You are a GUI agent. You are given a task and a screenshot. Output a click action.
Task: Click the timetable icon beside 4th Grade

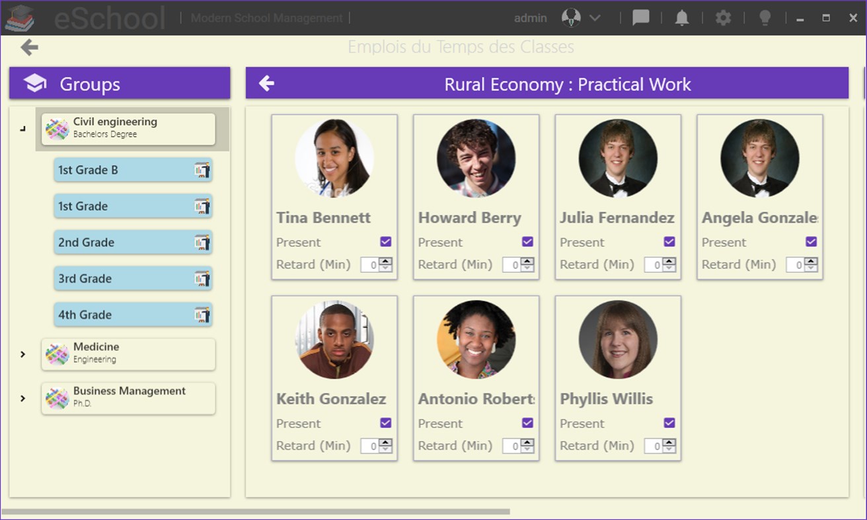[x=202, y=315]
